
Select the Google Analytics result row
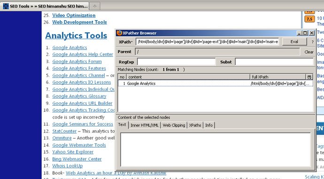[216, 84]
